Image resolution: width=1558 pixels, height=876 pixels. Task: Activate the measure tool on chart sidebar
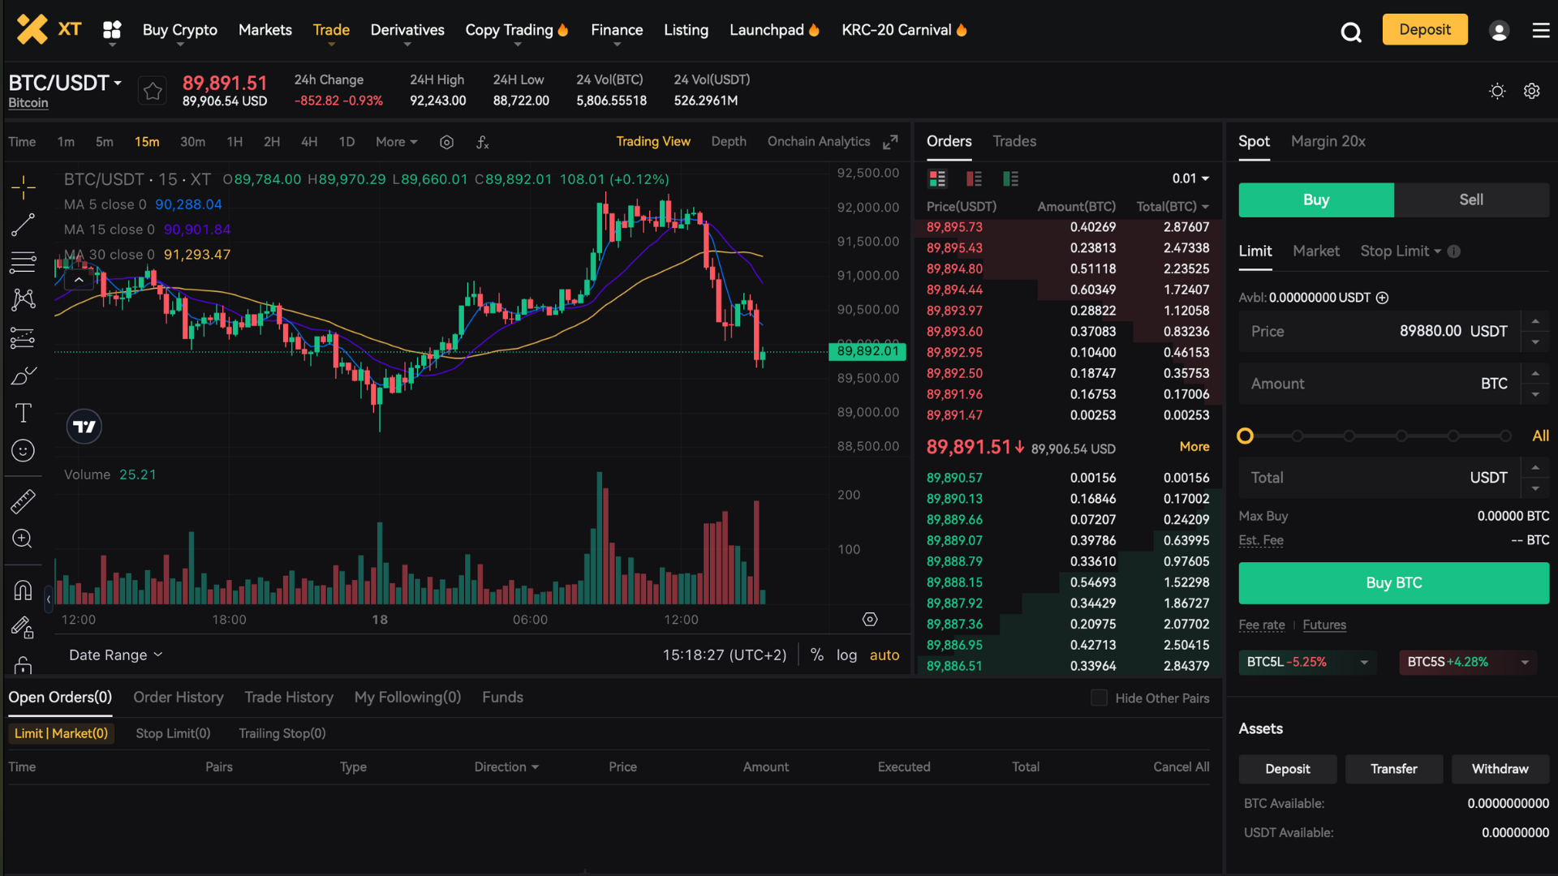24,501
